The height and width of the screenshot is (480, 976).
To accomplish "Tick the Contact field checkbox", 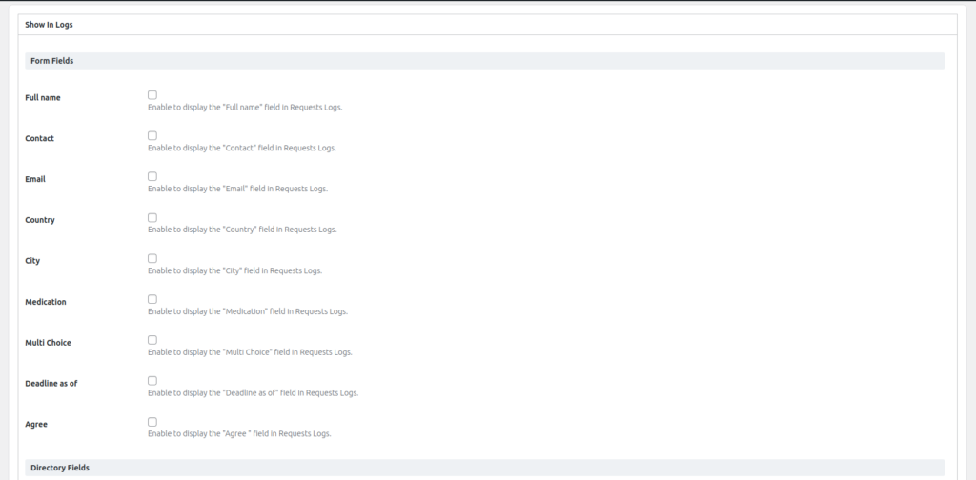I will pos(152,136).
